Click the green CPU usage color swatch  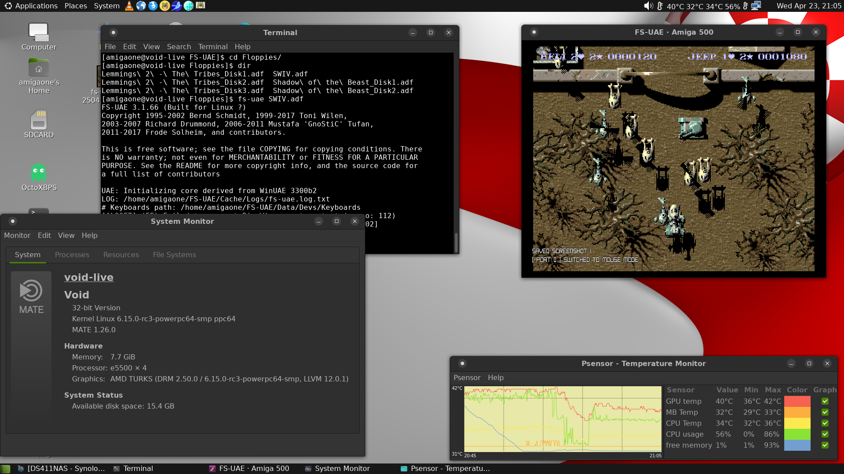(797, 434)
